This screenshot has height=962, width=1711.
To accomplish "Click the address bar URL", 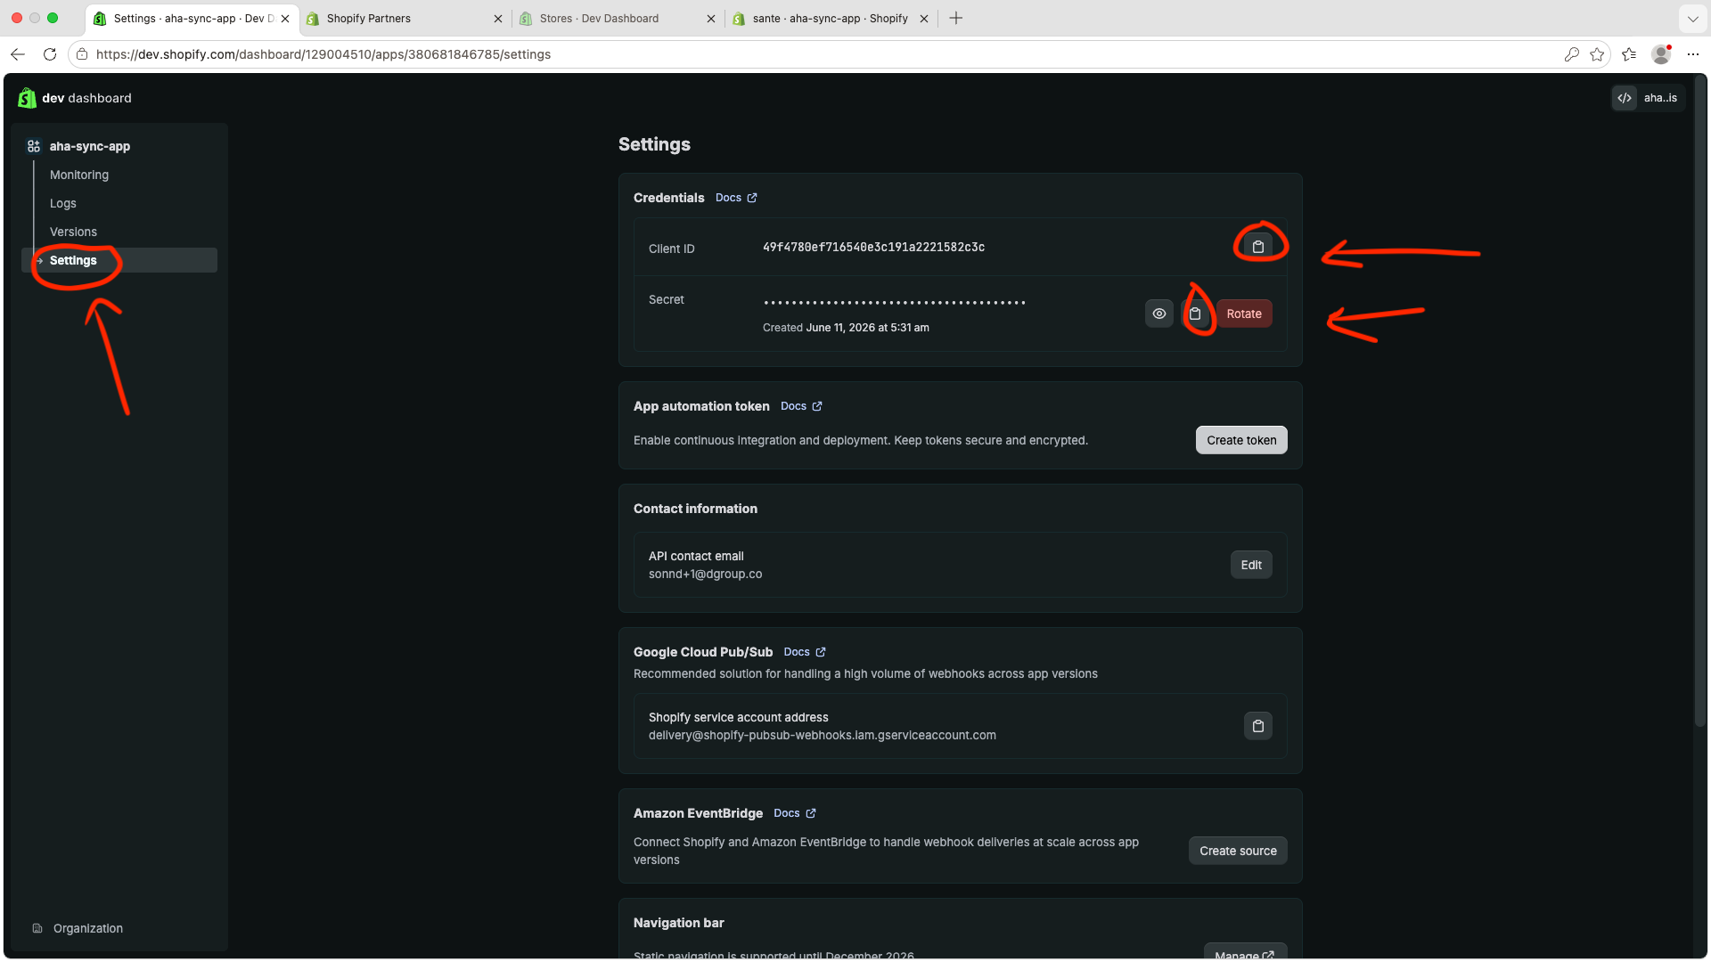I will point(323,54).
